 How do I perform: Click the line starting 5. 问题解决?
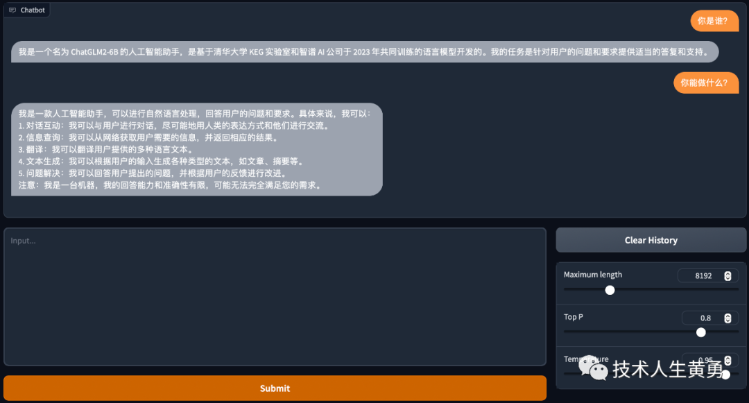(x=154, y=173)
